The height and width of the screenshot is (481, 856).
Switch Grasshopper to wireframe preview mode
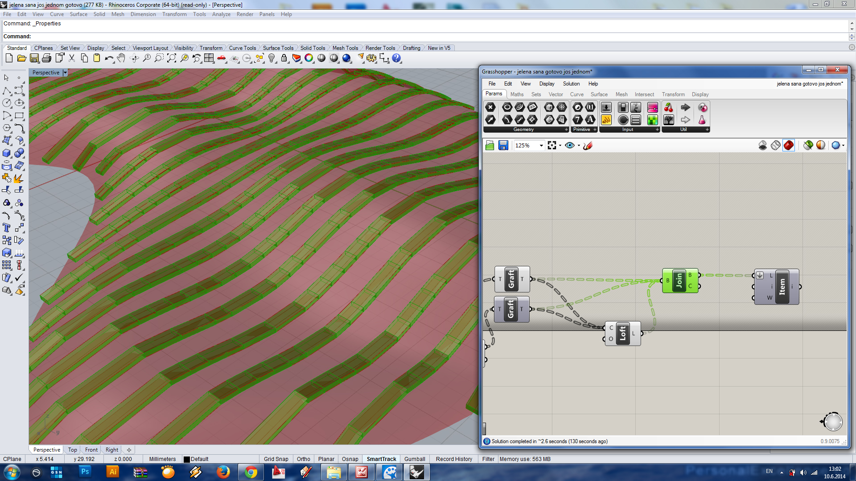pos(776,146)
